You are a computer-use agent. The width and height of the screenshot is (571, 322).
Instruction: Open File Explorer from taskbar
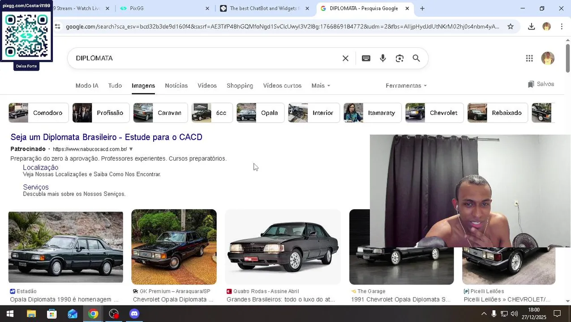point(31,314)
